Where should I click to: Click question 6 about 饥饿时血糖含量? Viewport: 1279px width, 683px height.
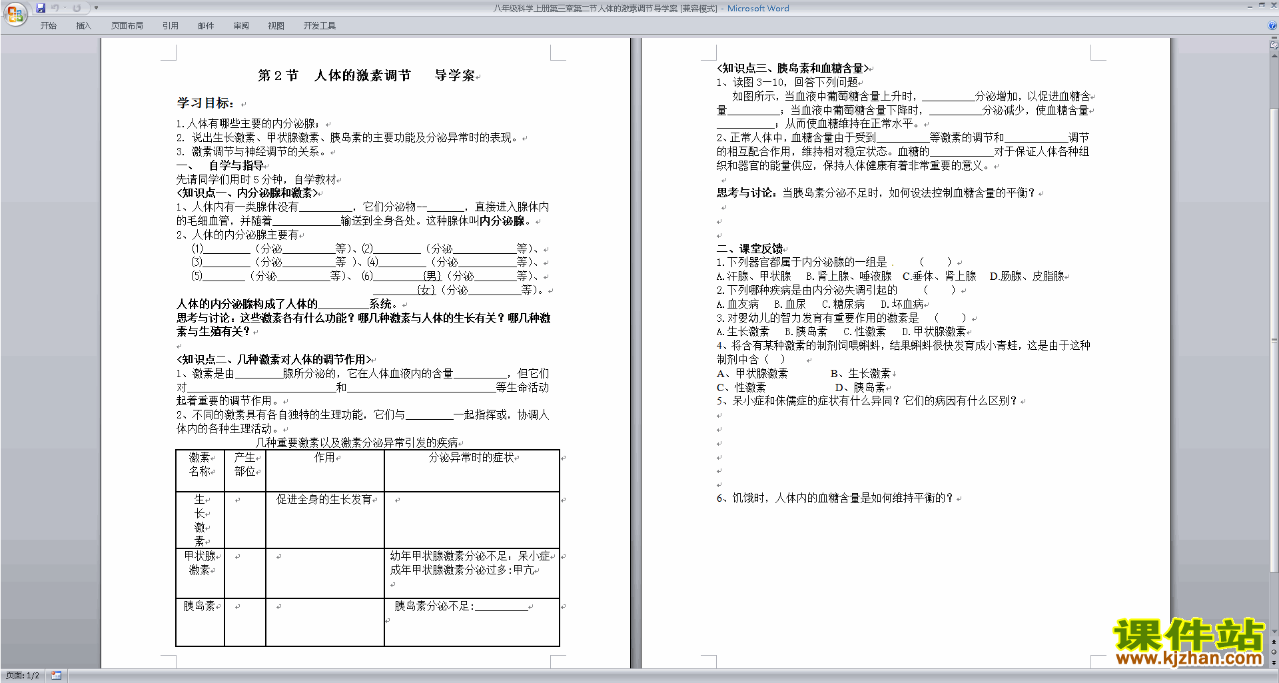pyautogui.click(x=835, y=498)
